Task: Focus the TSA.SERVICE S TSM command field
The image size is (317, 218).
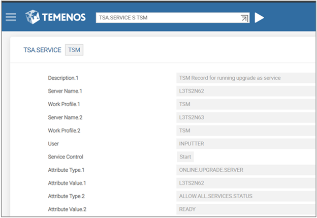Action: pos(168,18)
